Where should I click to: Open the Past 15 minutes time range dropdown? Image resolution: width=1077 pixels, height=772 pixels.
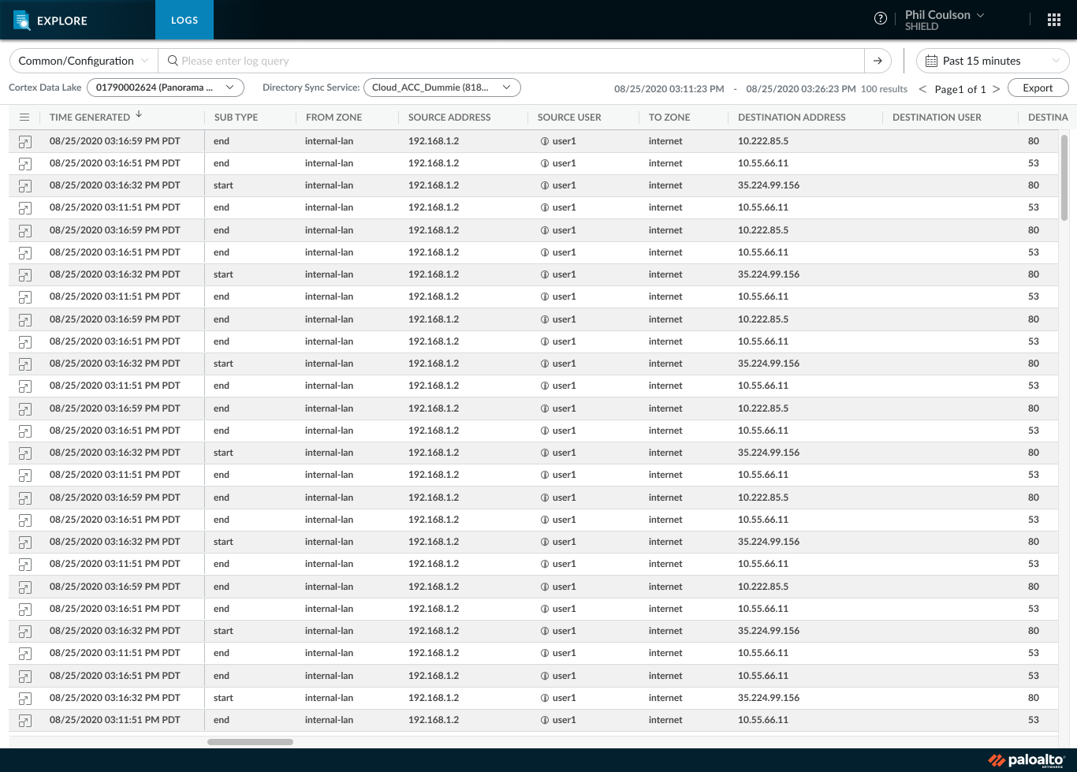tap(993, 61)
